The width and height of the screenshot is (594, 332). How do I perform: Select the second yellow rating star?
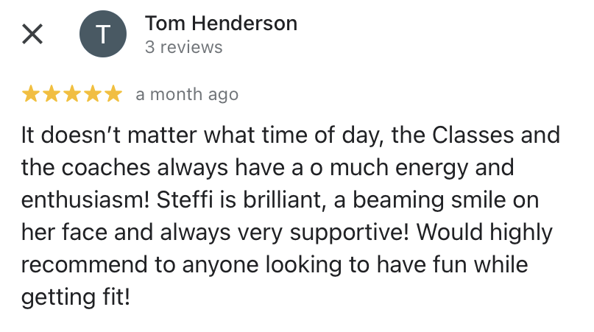[x=51, y=93]
